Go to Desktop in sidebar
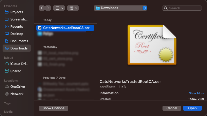Viewport: 207px width, 116px height. pos(17,34)
